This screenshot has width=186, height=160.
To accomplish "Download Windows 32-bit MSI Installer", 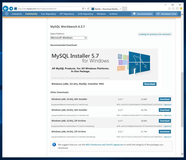I will click(x=165, y=99).
